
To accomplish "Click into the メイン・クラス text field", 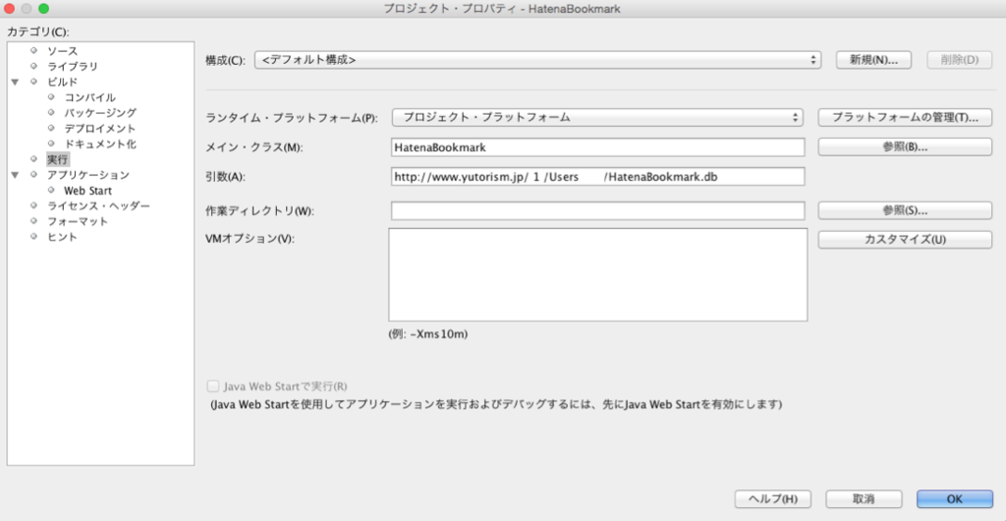I will tap(597, 146).
